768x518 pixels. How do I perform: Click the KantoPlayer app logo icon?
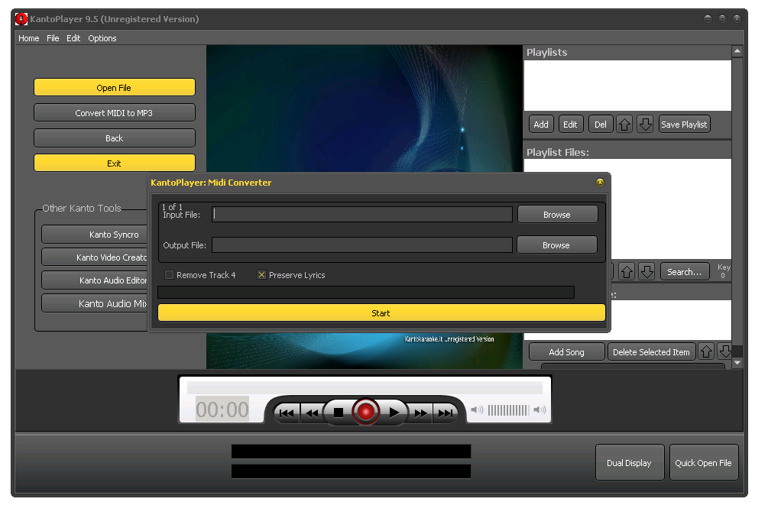(21, 19)
